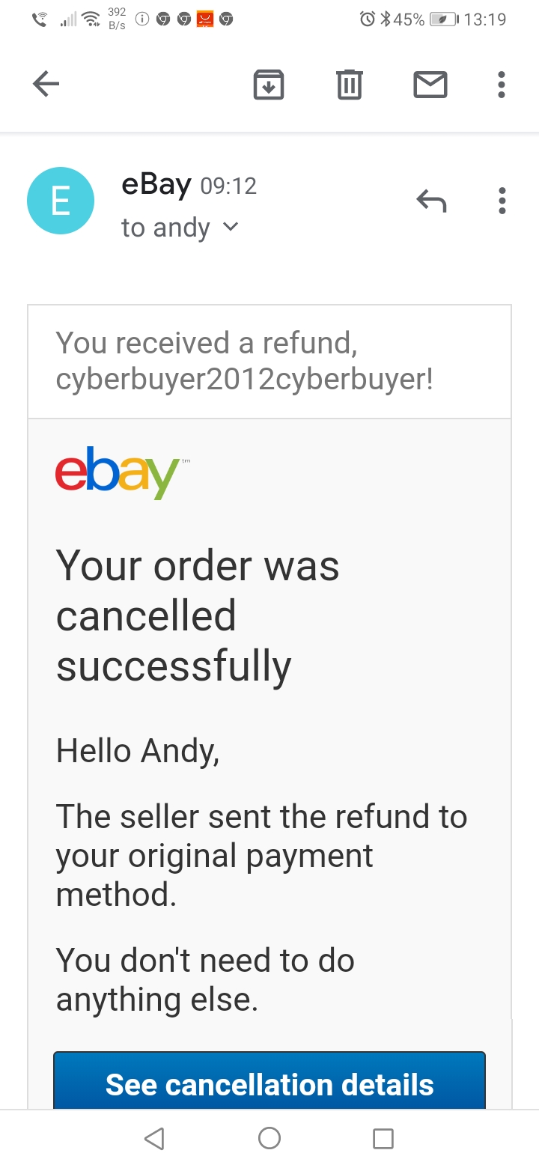Viewport: 539px width, 1168px height.
Task: Tap the back arrow to return to inbox
Action: (46, 84)
